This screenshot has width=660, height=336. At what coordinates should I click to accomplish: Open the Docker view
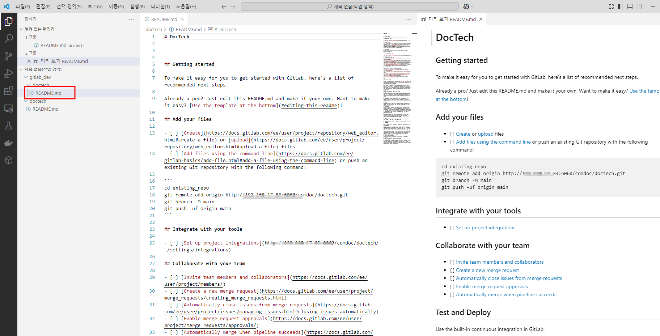[9, 143]
